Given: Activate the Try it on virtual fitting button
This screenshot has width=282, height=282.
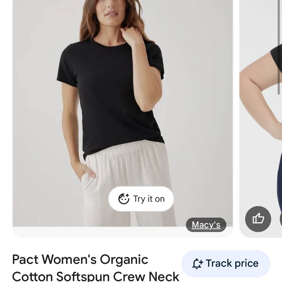Looking at the screenshot, I should (x=141, y=199).
